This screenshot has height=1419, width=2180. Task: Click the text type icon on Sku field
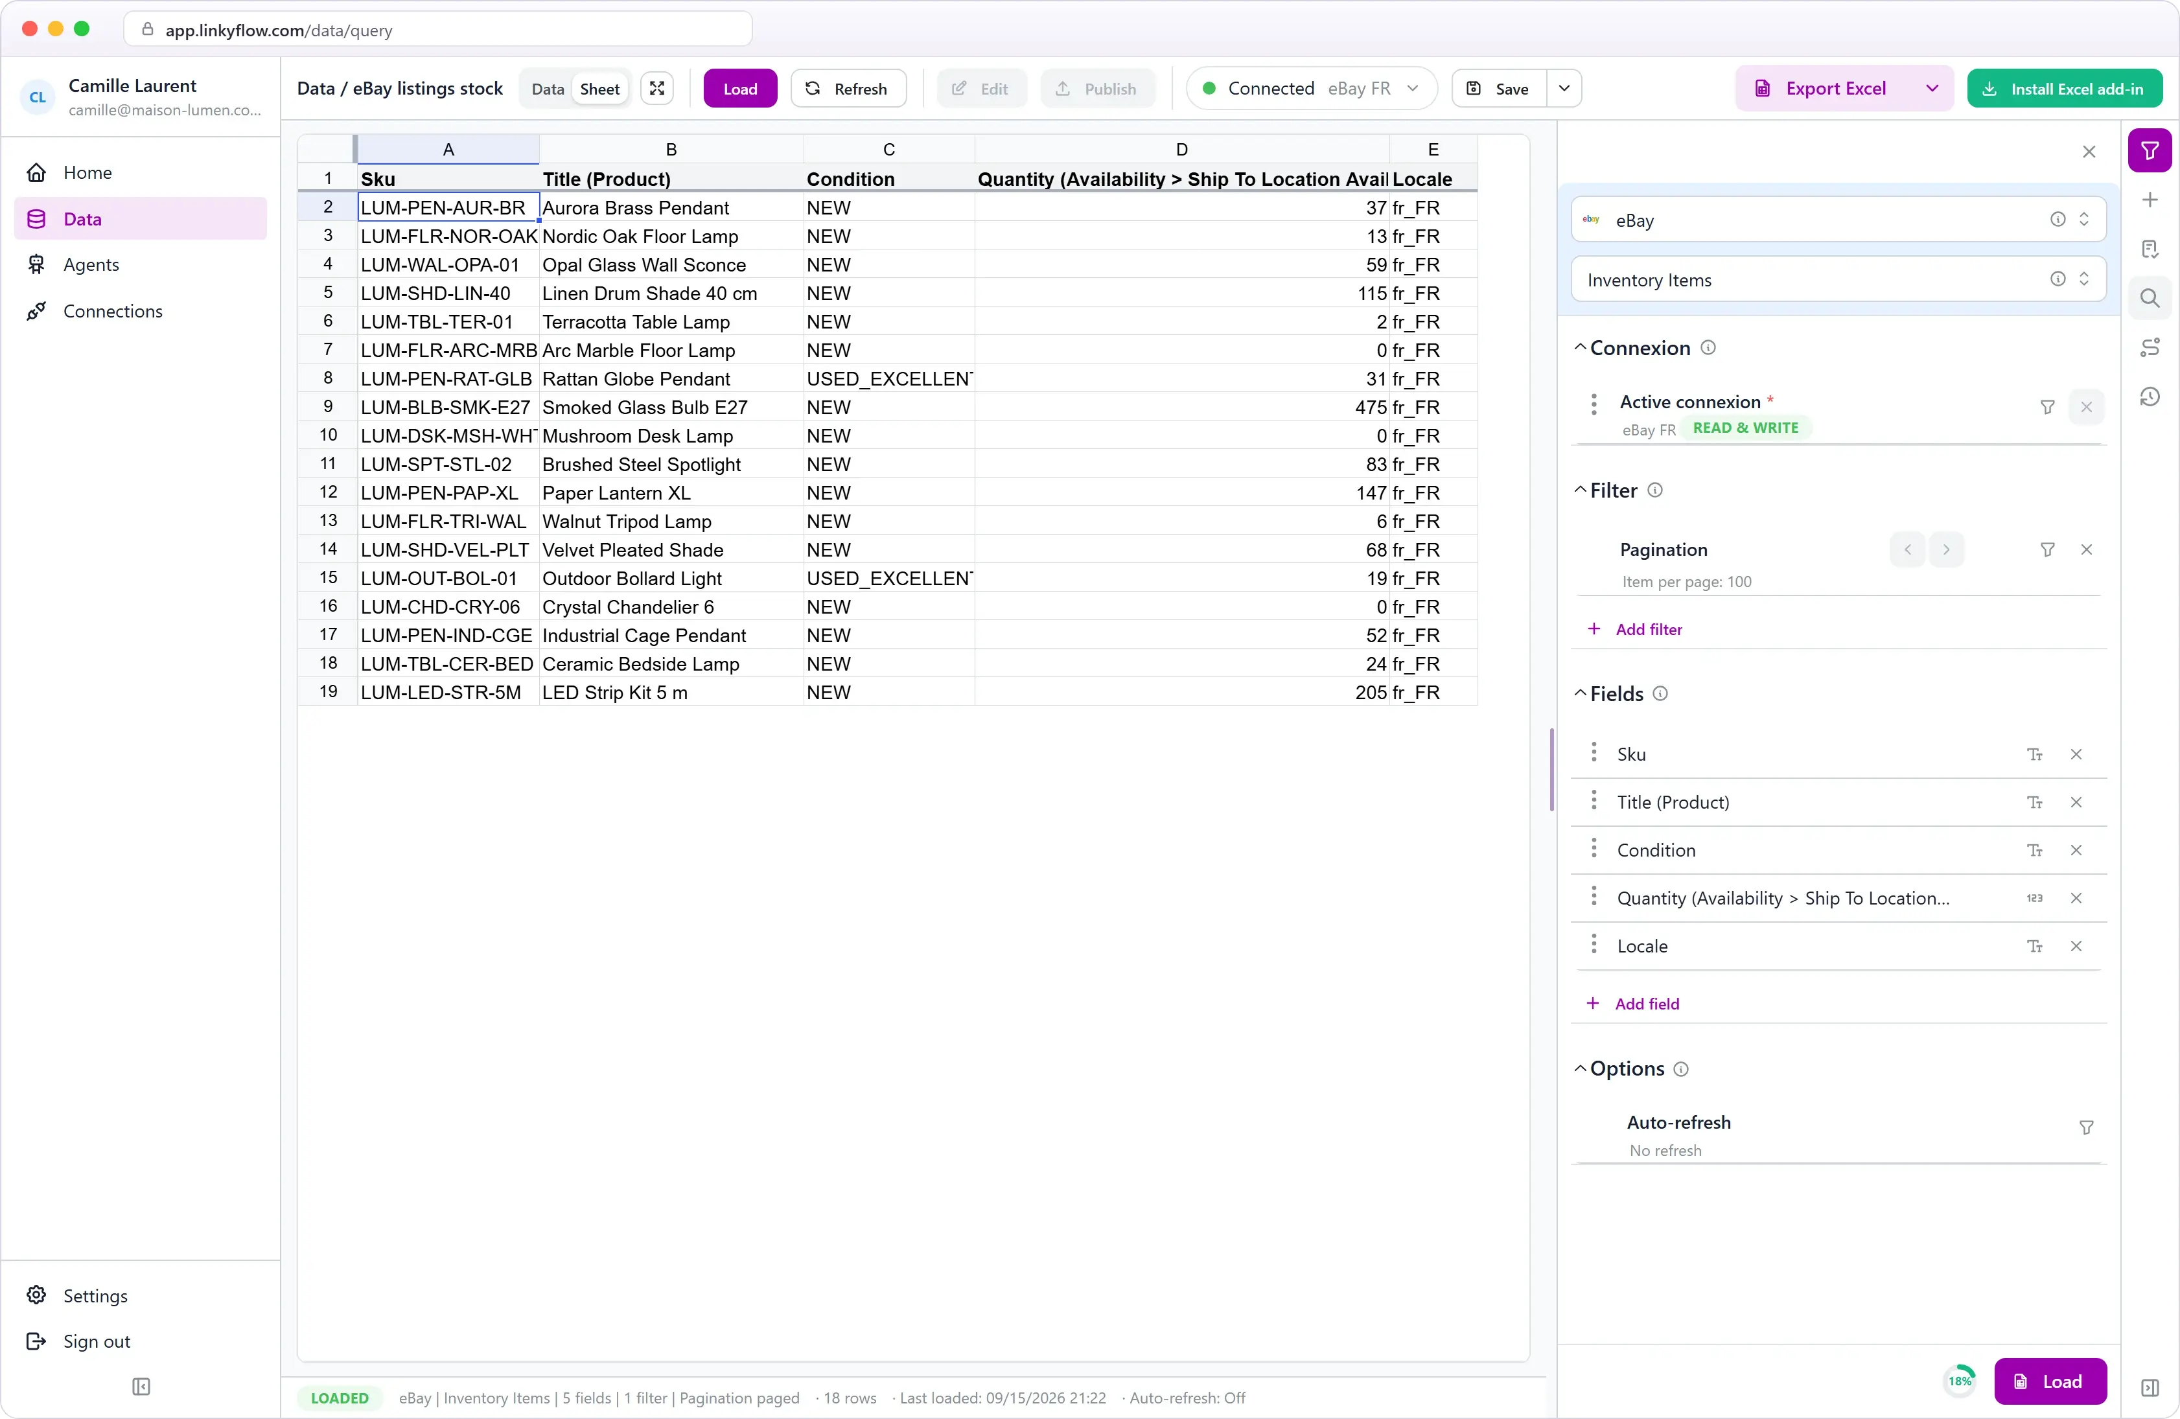2034,754
